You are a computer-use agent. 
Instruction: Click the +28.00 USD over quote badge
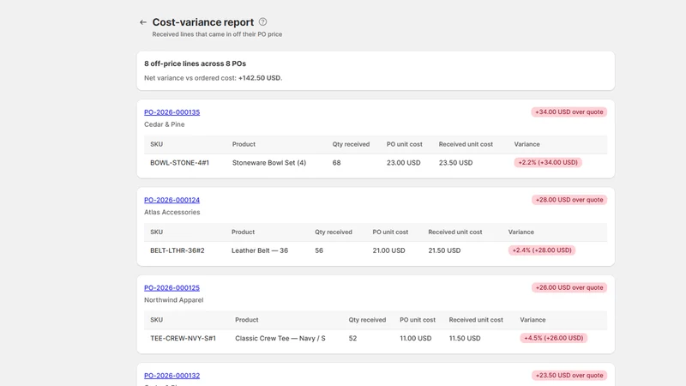point(569,200)
